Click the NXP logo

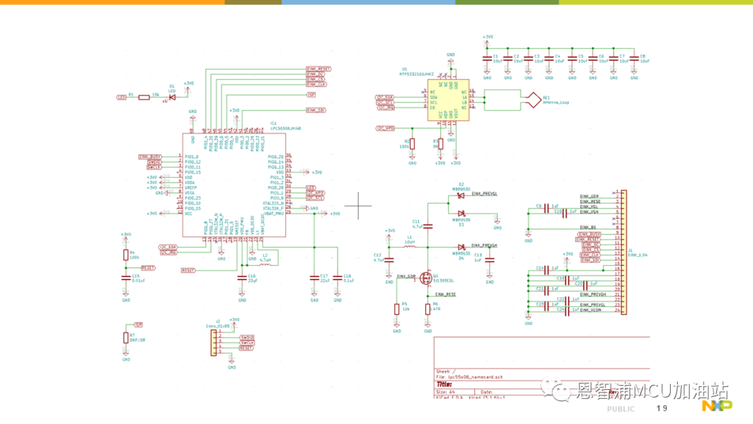tap(717, 406)
